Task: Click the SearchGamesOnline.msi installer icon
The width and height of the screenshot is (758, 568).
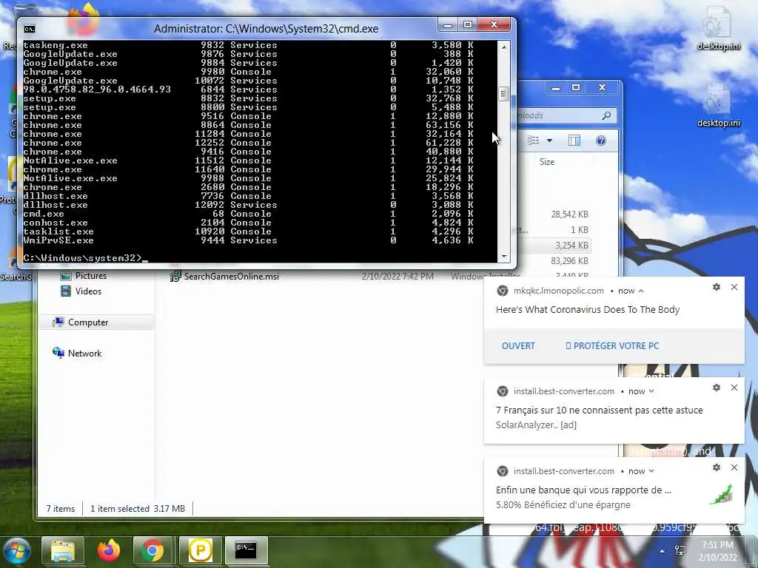Action: click(x=175, y=277)
